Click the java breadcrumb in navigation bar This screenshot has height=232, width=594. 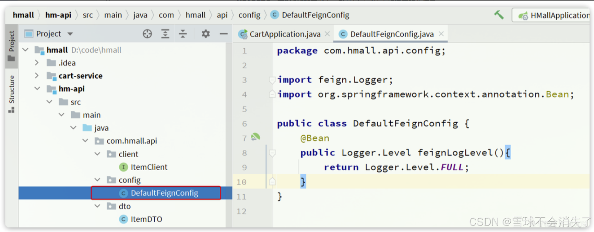[x=140, y=15]
